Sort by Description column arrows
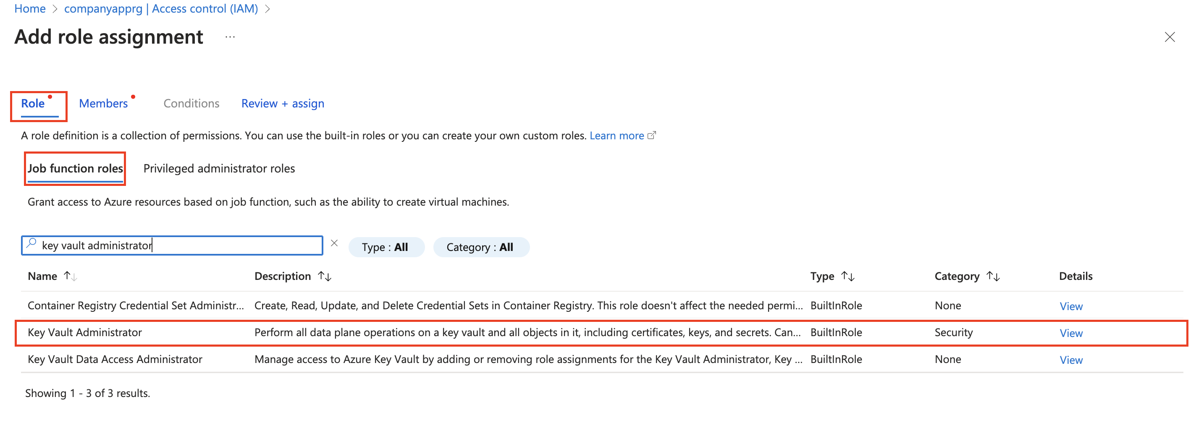1196x423 pixels. point(325,277)
